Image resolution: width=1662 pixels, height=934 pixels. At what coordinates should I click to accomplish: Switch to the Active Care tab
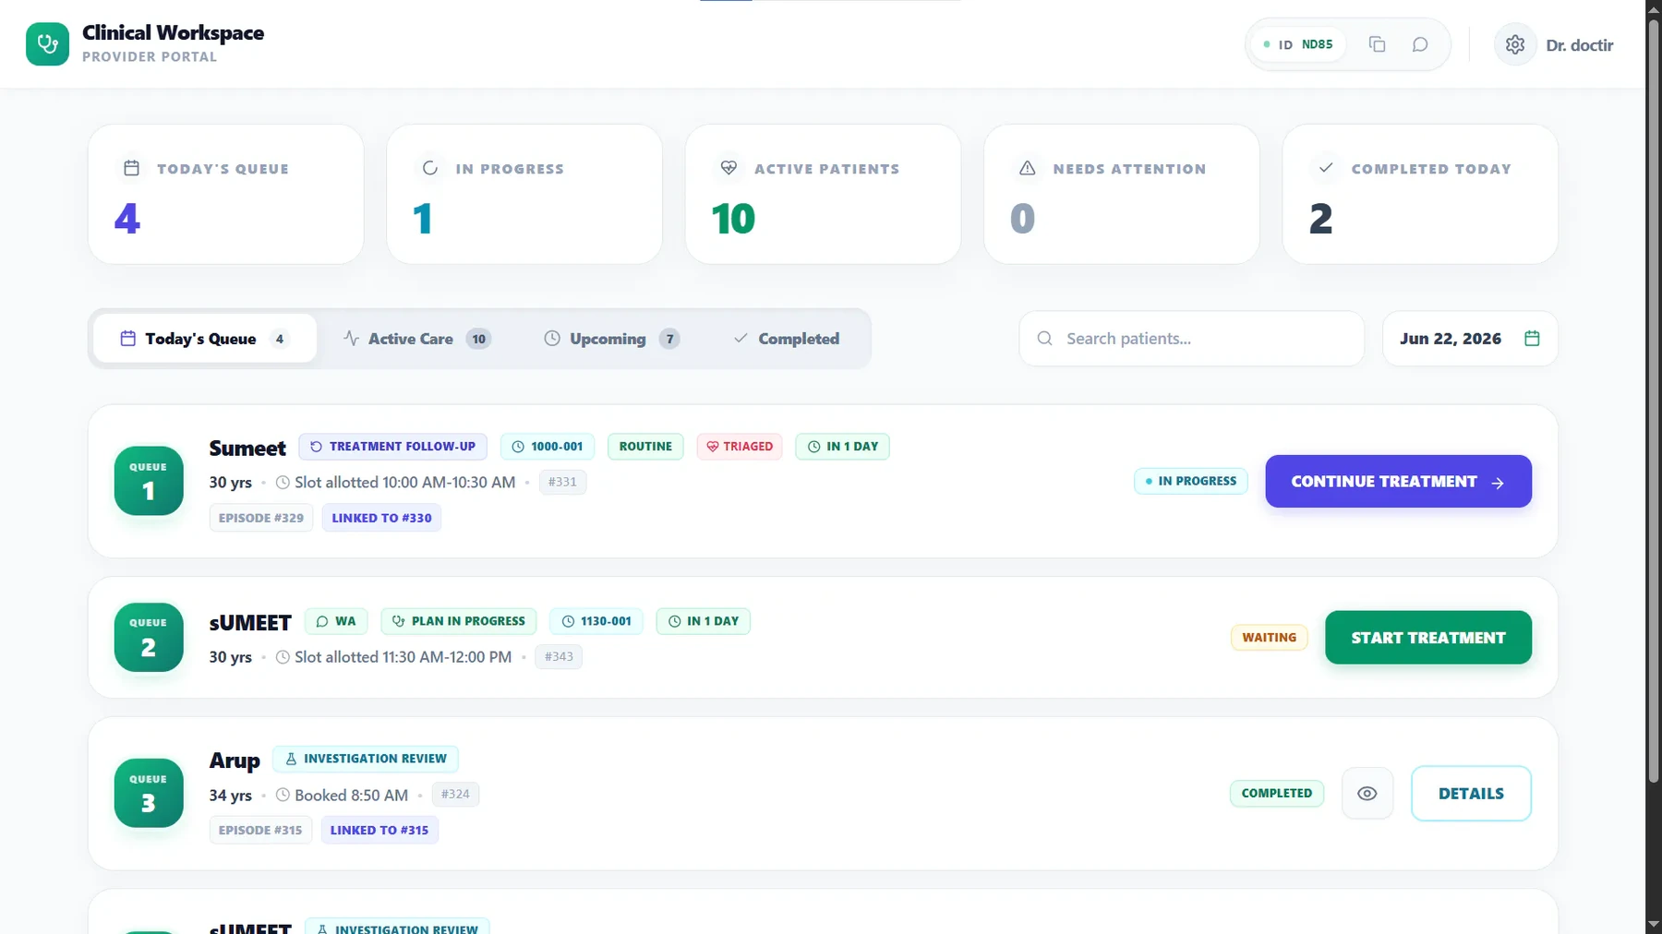point(416,339)
